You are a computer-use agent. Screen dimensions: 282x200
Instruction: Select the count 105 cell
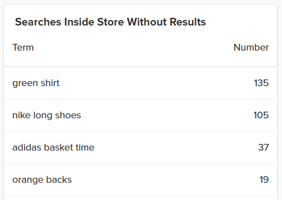261,115
